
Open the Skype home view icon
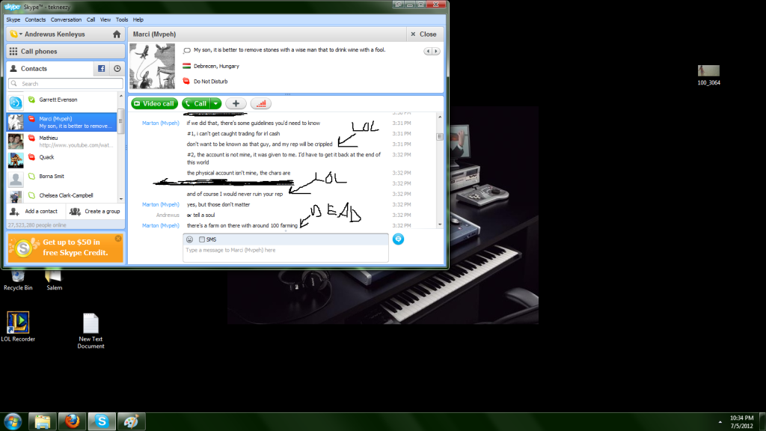coord(116,34)
